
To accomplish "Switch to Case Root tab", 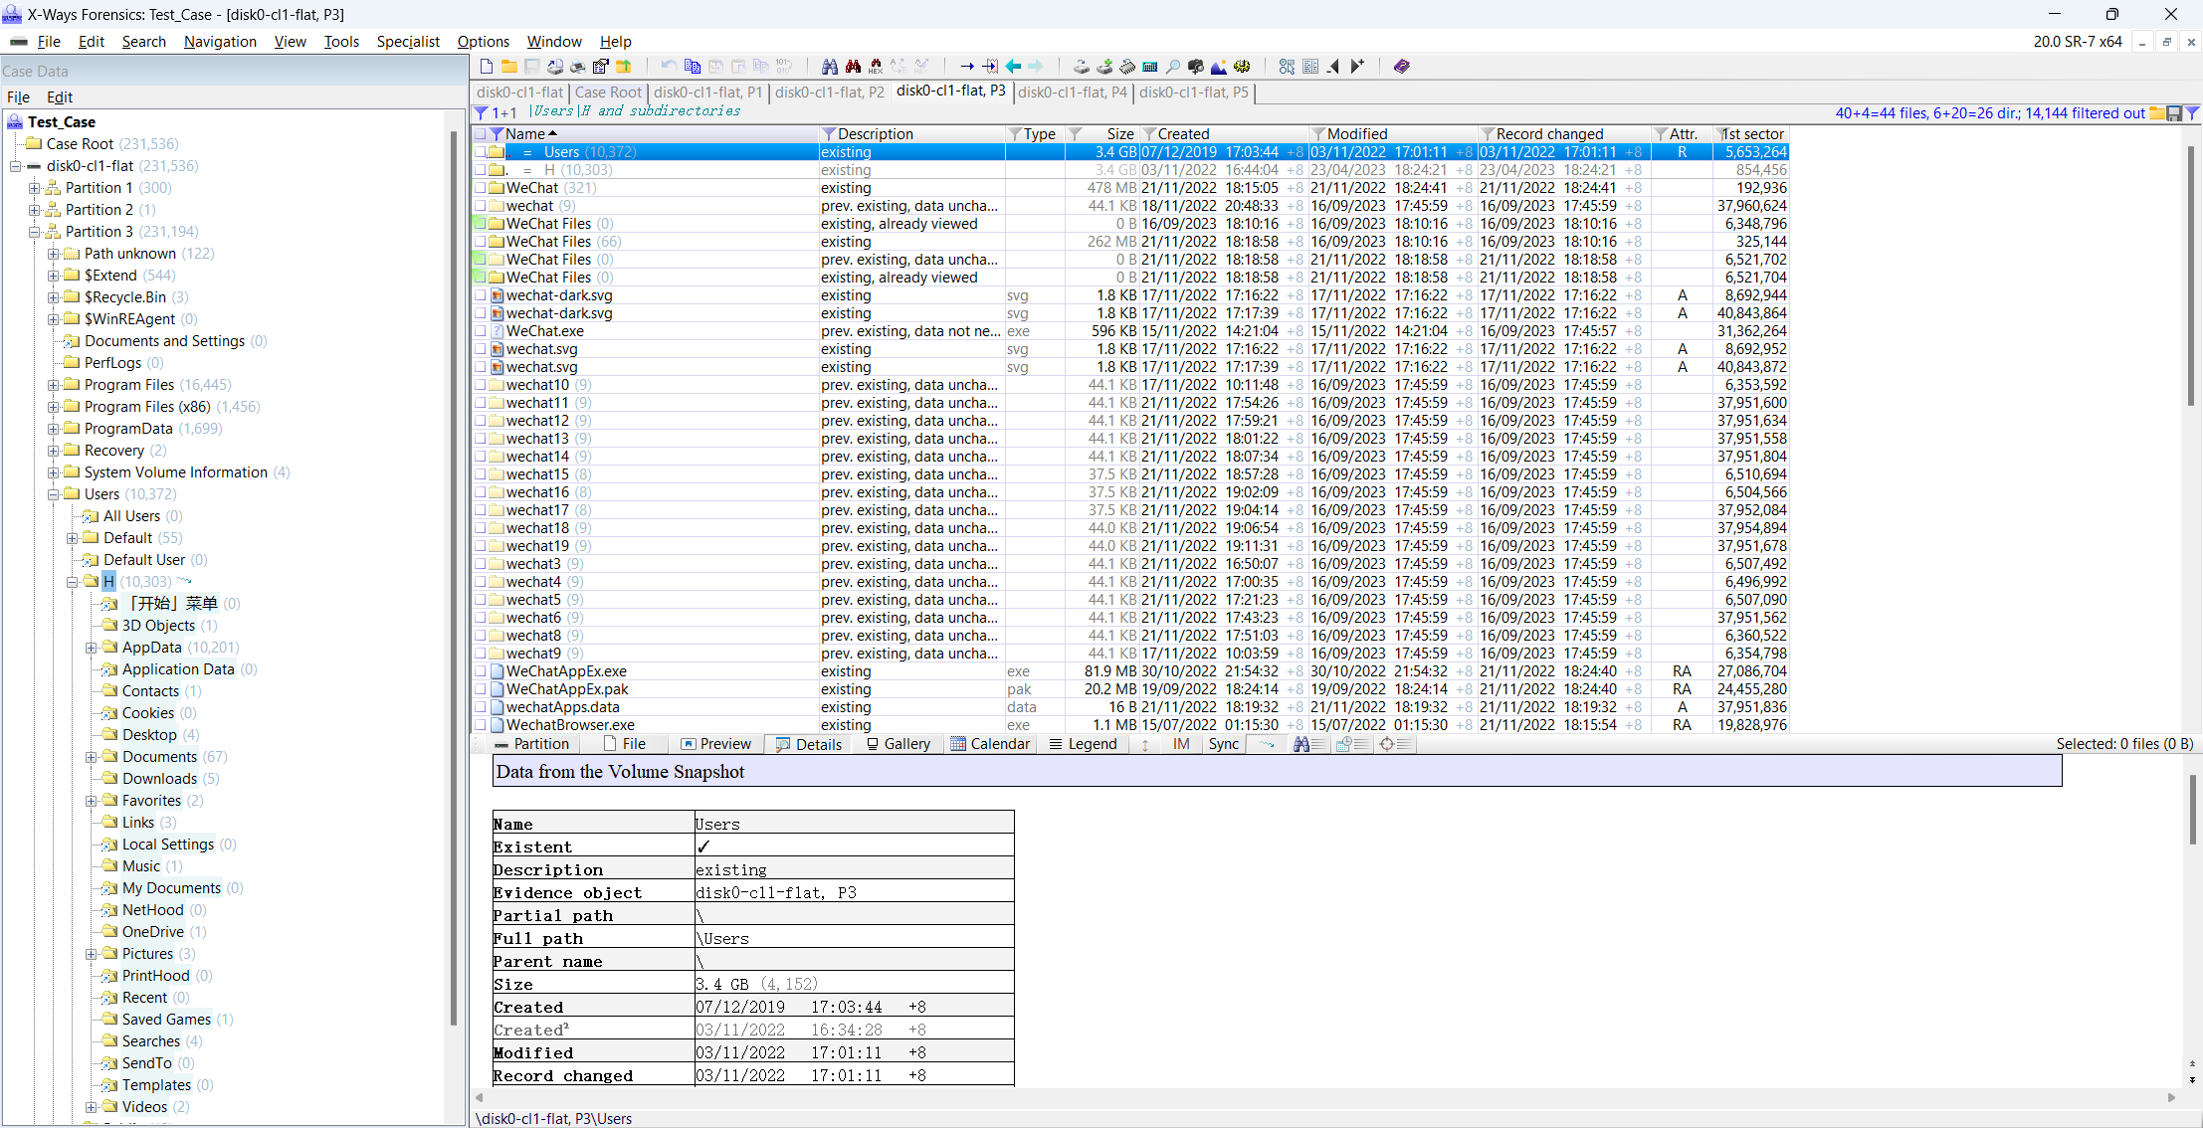I will [x=608, y=93].
